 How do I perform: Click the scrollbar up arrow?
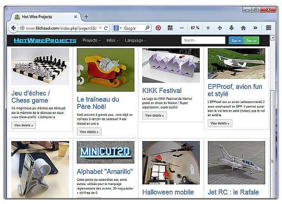point(273,38)
